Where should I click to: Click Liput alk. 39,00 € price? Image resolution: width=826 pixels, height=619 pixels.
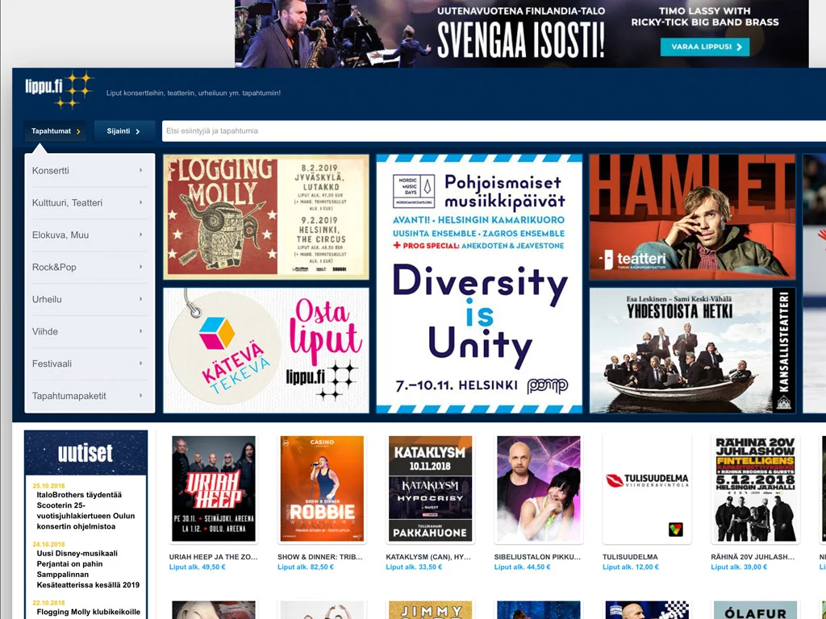pyautogui.click(x=739, y=567)
